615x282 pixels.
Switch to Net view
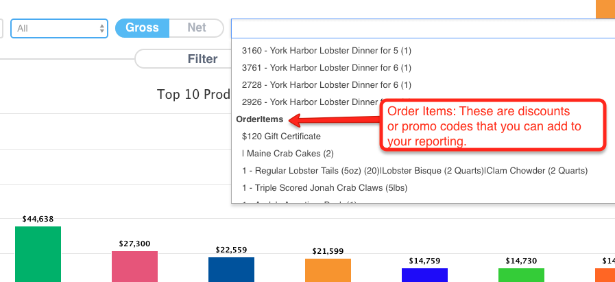(x=197, y=28)
